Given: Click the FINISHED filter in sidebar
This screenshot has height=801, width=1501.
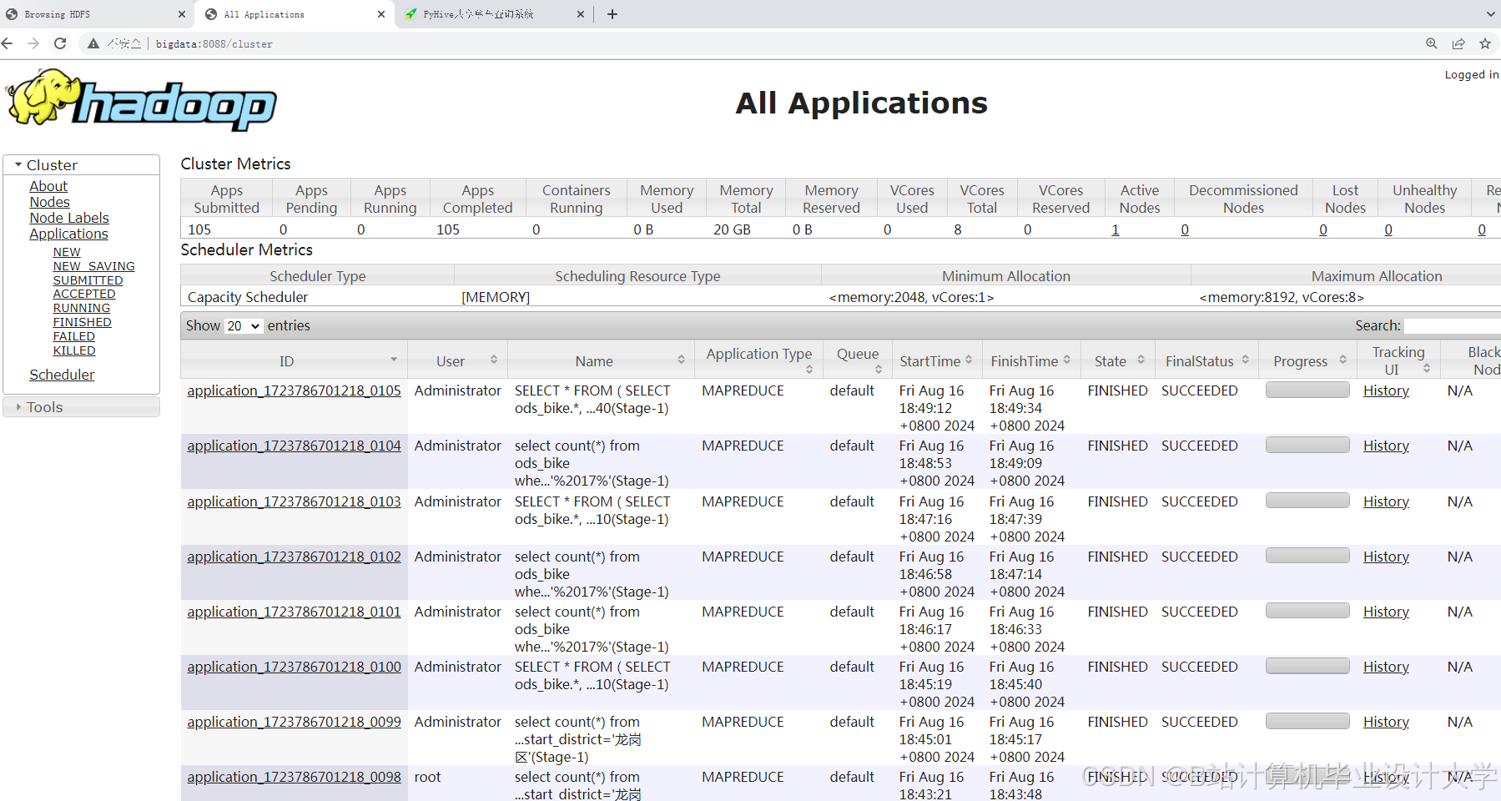Looking at the screenshot, I should point(81,322).
